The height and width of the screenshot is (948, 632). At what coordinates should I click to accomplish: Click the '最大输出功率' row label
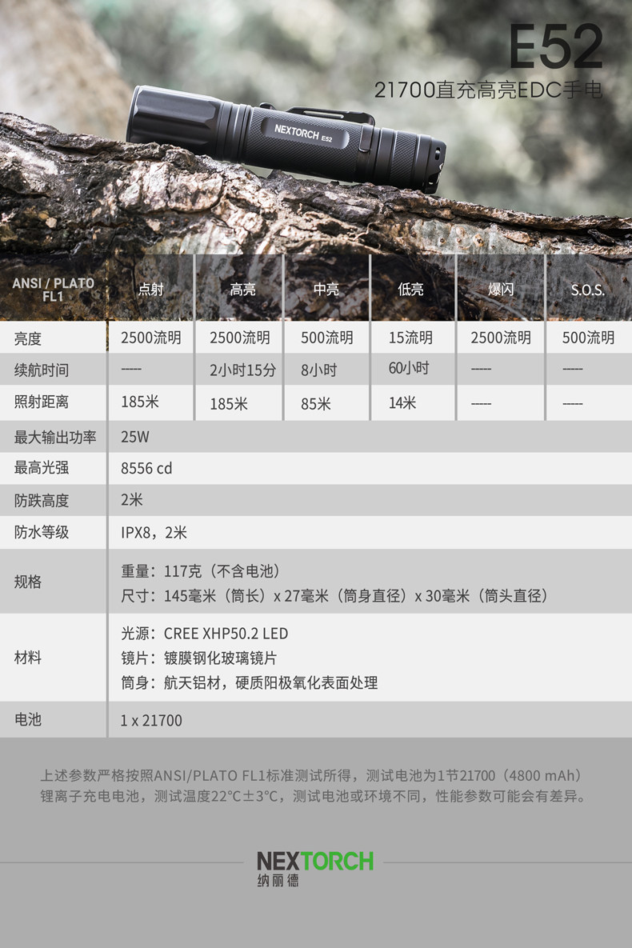[x=55, y=437]
